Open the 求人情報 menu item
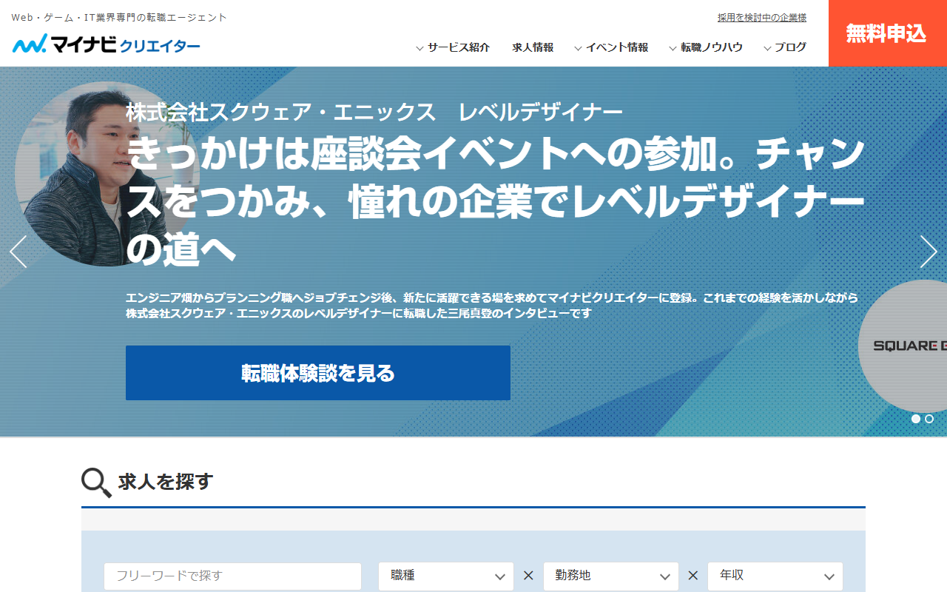 point(533,47)
